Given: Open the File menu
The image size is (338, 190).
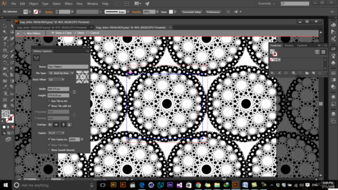Looking at the screenshot, I should 13,4.
